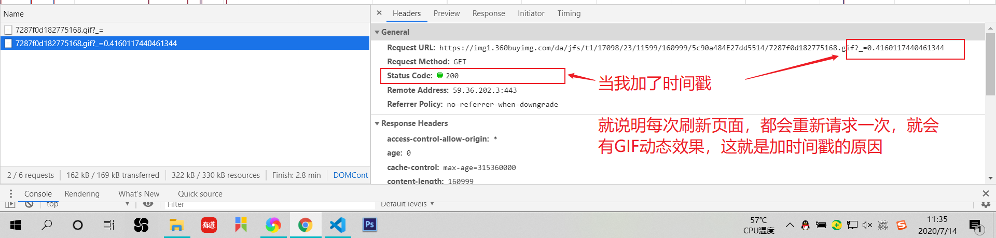Viewport: 996px width, 238px height.
Task: Select the first 7287f0d182775168.gif?_= request
Action: click(x=185, y=30)
